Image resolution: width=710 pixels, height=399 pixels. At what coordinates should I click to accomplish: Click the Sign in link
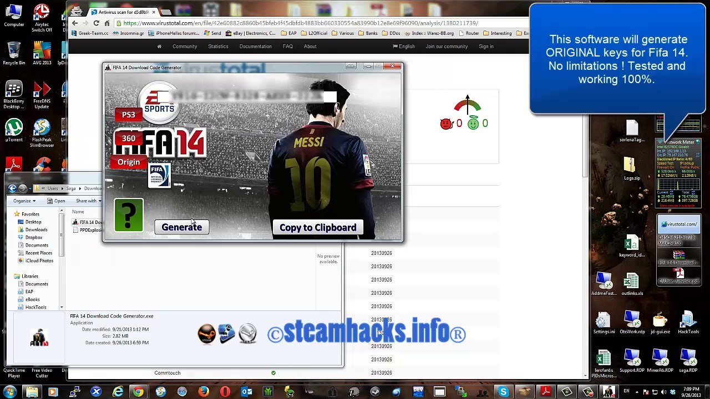tap(486, 47)
